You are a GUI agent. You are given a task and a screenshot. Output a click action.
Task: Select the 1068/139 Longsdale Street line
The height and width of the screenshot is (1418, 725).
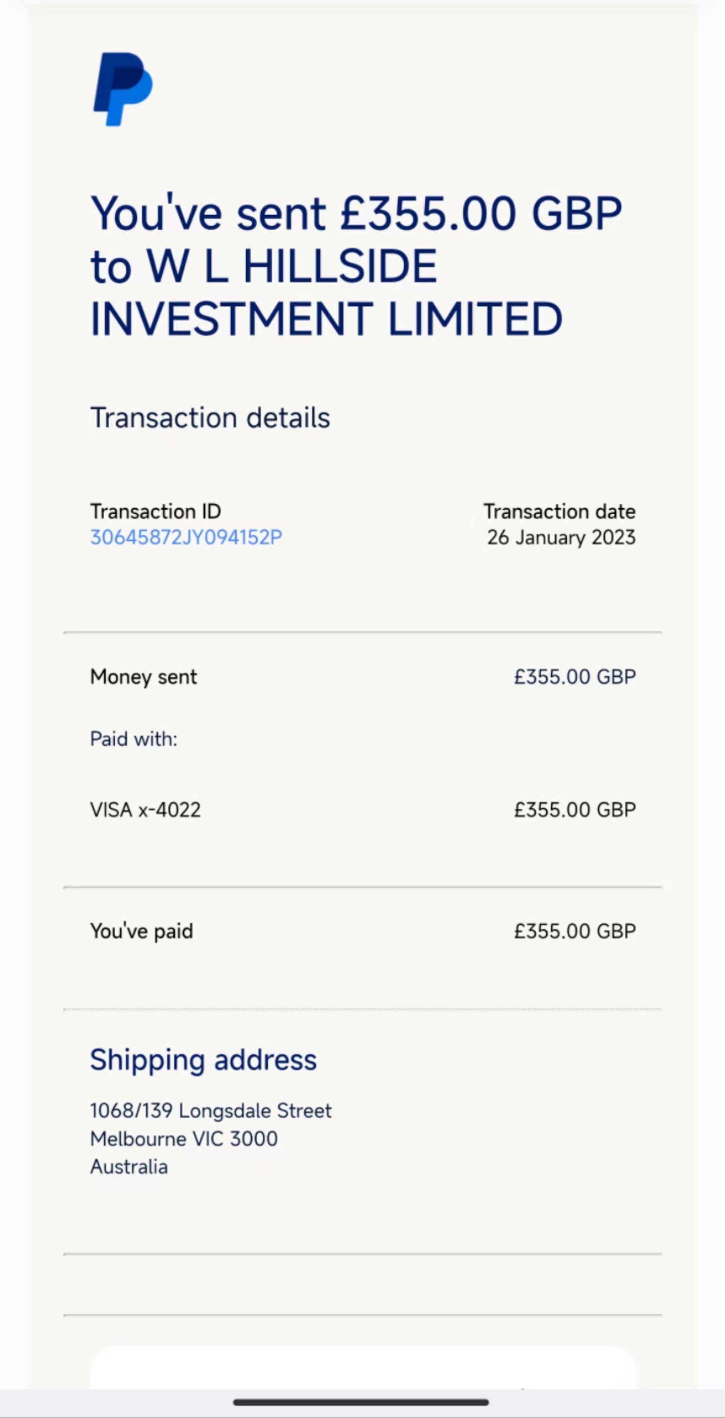click(210, 1111)
